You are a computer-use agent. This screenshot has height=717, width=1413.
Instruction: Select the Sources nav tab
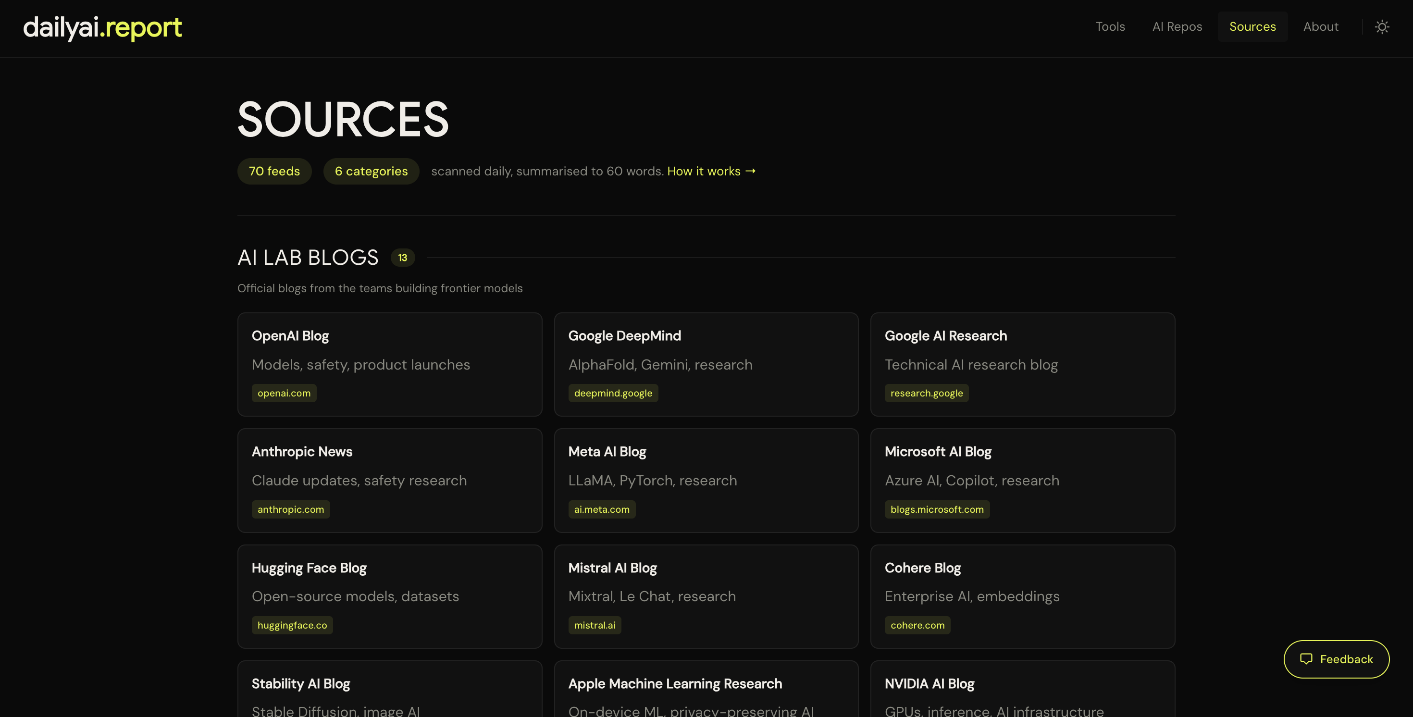point(1252,26)
